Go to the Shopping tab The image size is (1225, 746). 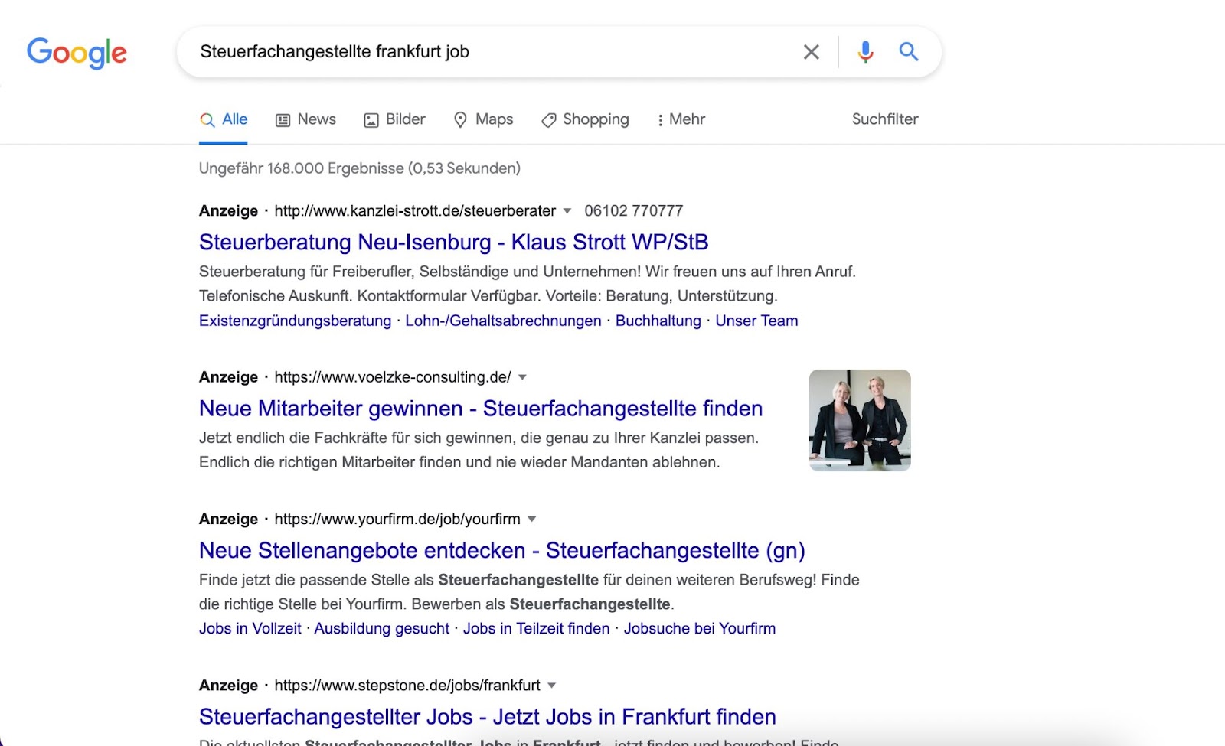[x=585, y=119]
